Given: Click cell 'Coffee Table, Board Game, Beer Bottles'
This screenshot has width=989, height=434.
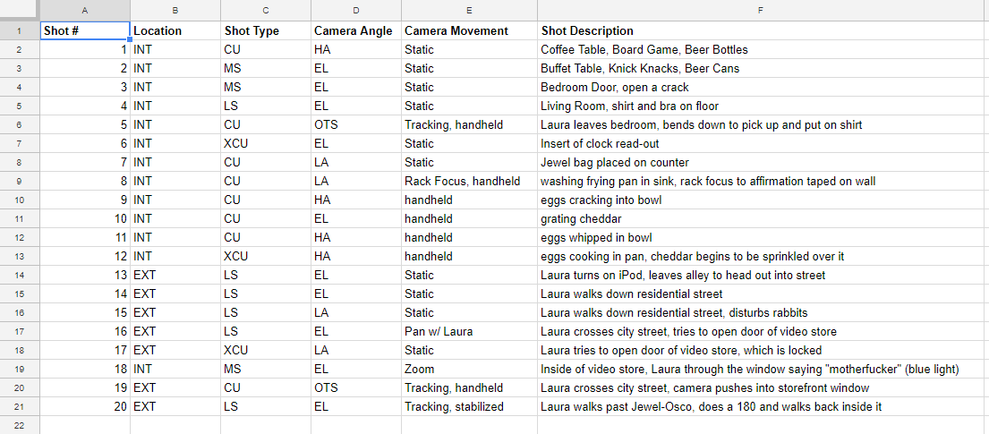Looking at the screenshot, I should [644, 49].
